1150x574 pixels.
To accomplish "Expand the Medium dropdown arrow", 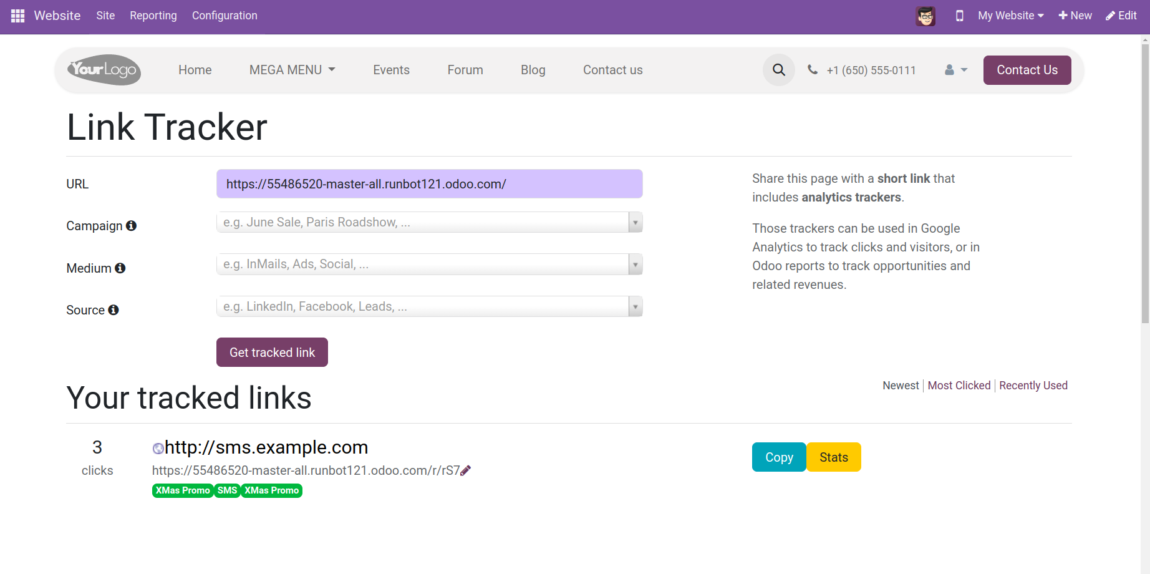I will tap(635, 264).
